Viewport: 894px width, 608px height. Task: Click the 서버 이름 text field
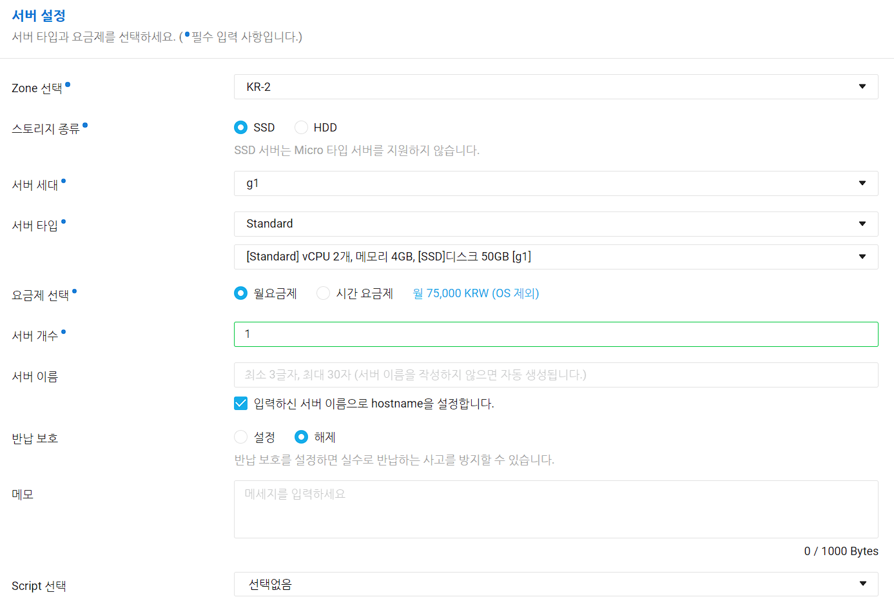556,375
